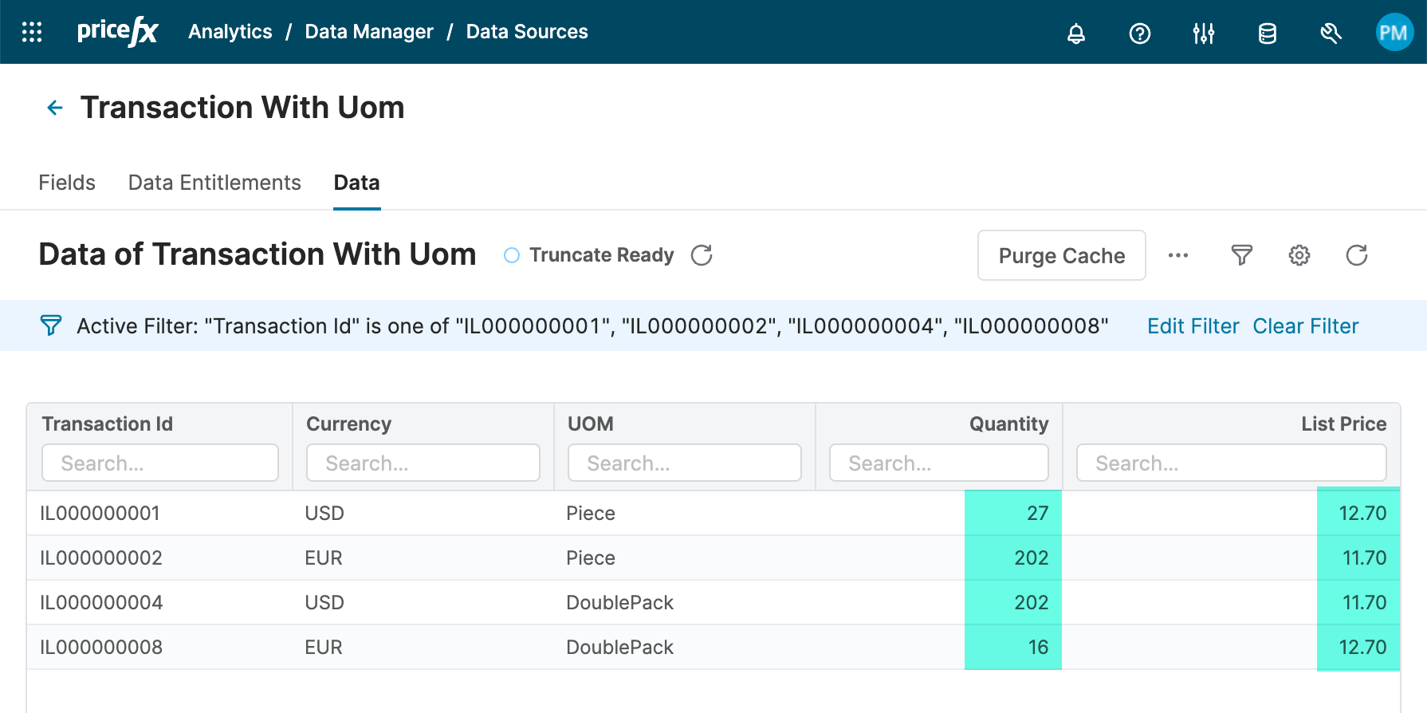Click the Purge Cache button
This screenshot has height=713, width=1427.
click(1062, 255)
